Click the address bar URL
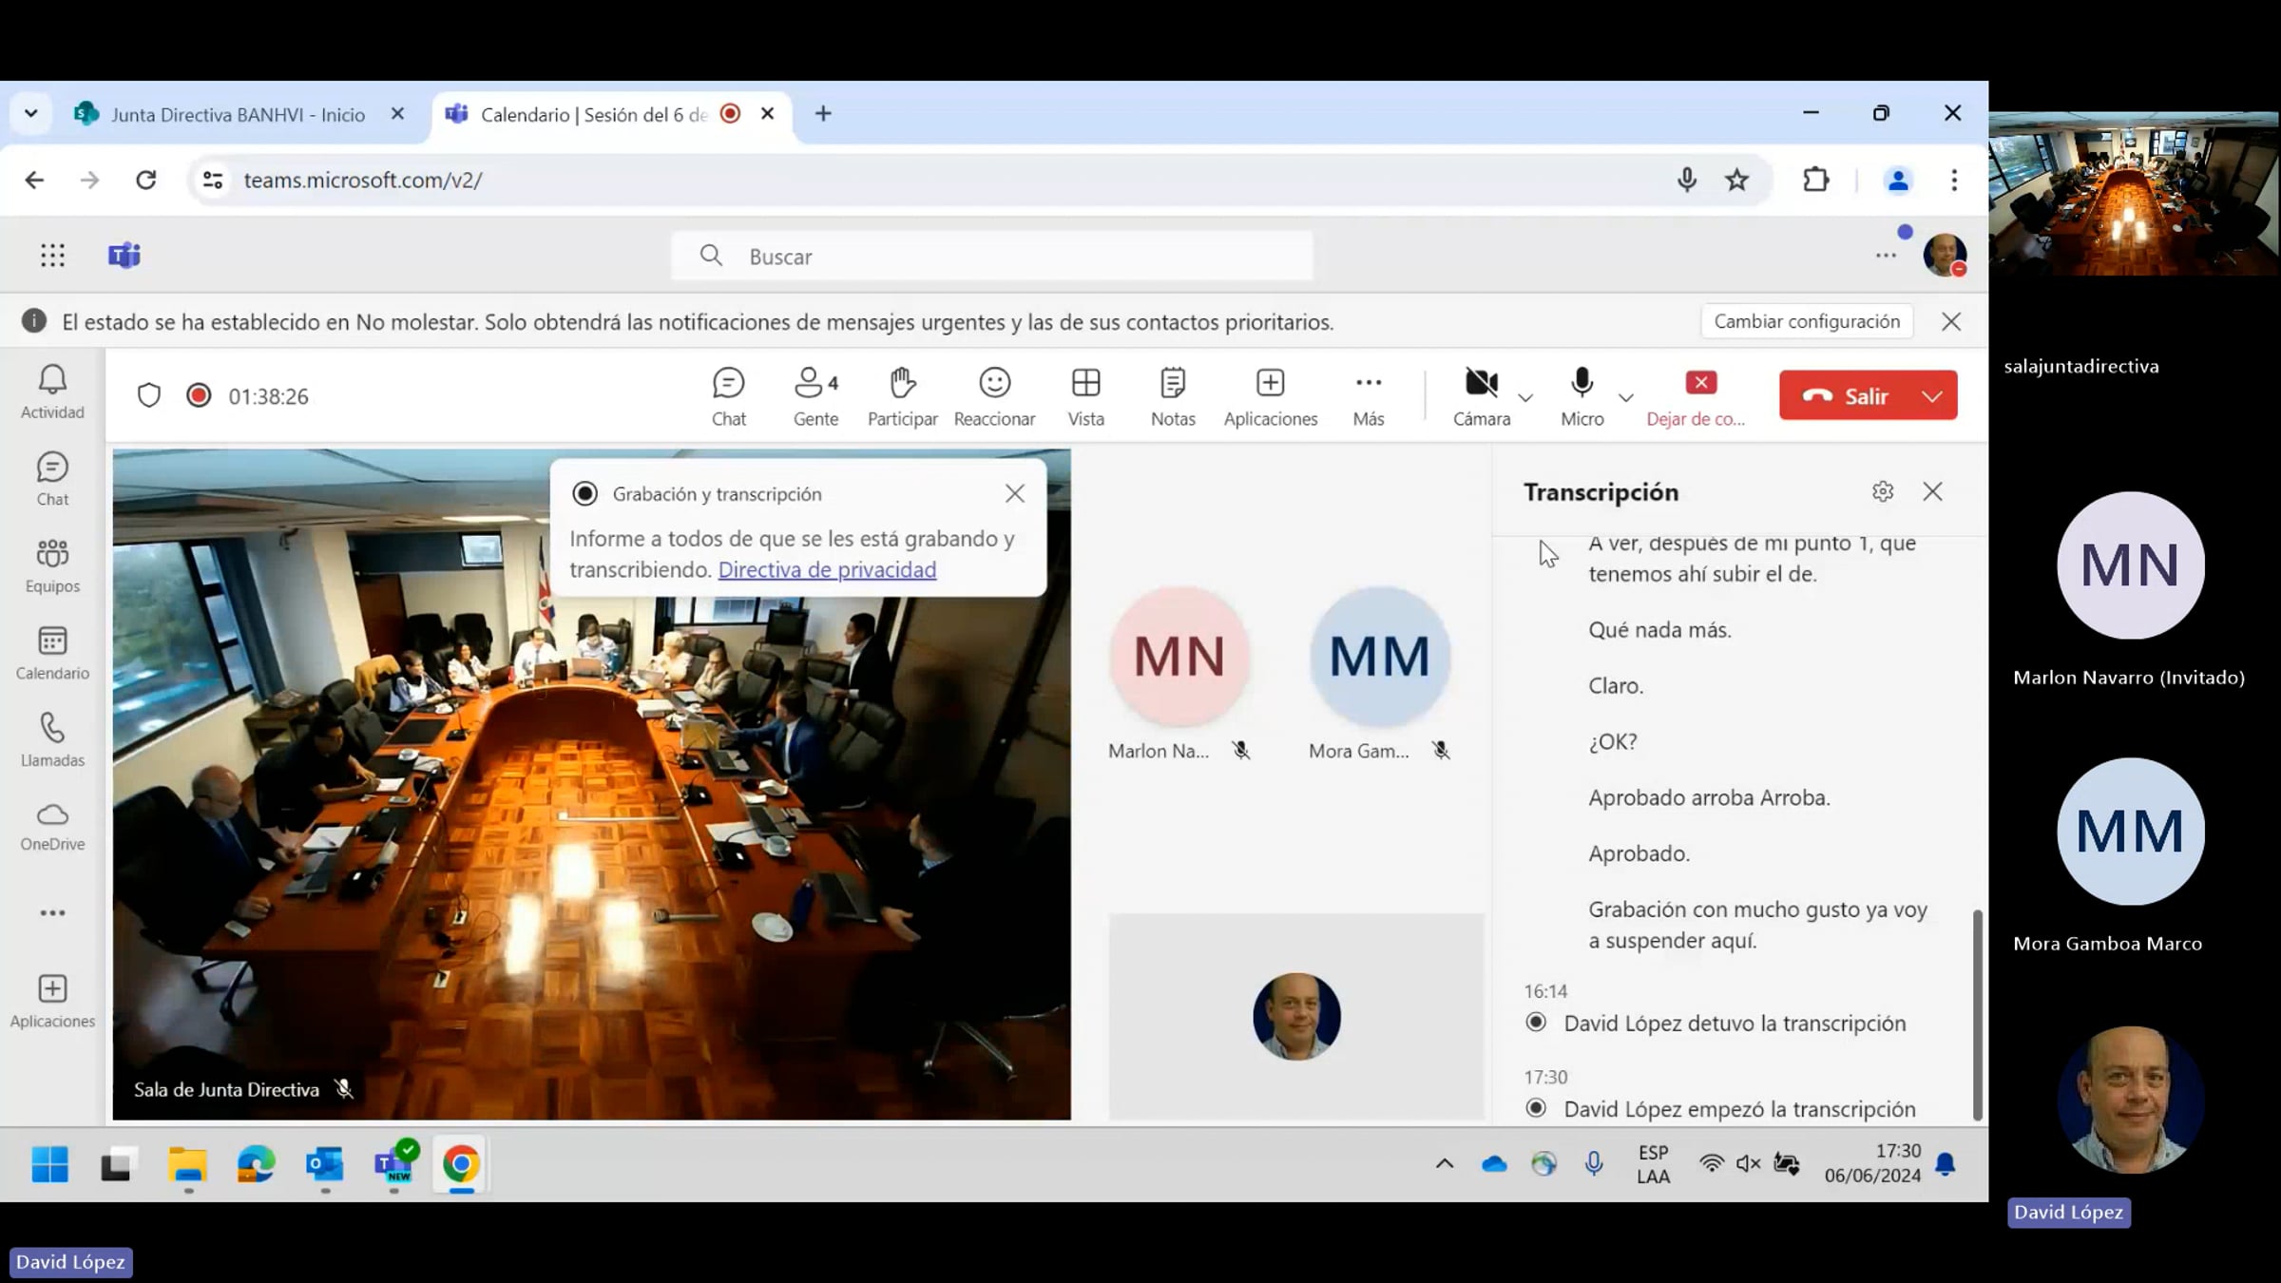 (363, 180)
